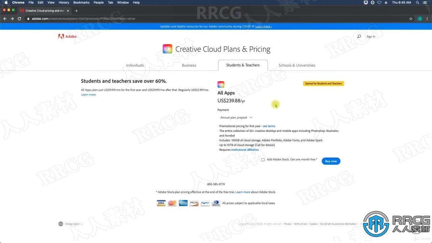Image resolution: width=432 pixels, height=243 pixels.
Task: Expand the Change region selector
Action: [x=74, y=224]
